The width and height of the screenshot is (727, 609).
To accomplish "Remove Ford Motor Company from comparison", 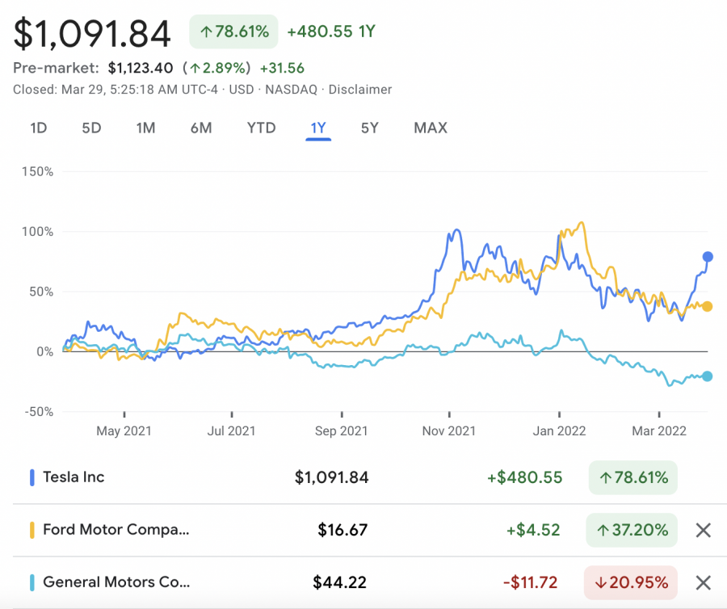I will pyautogui.click(x=704, y=530).
